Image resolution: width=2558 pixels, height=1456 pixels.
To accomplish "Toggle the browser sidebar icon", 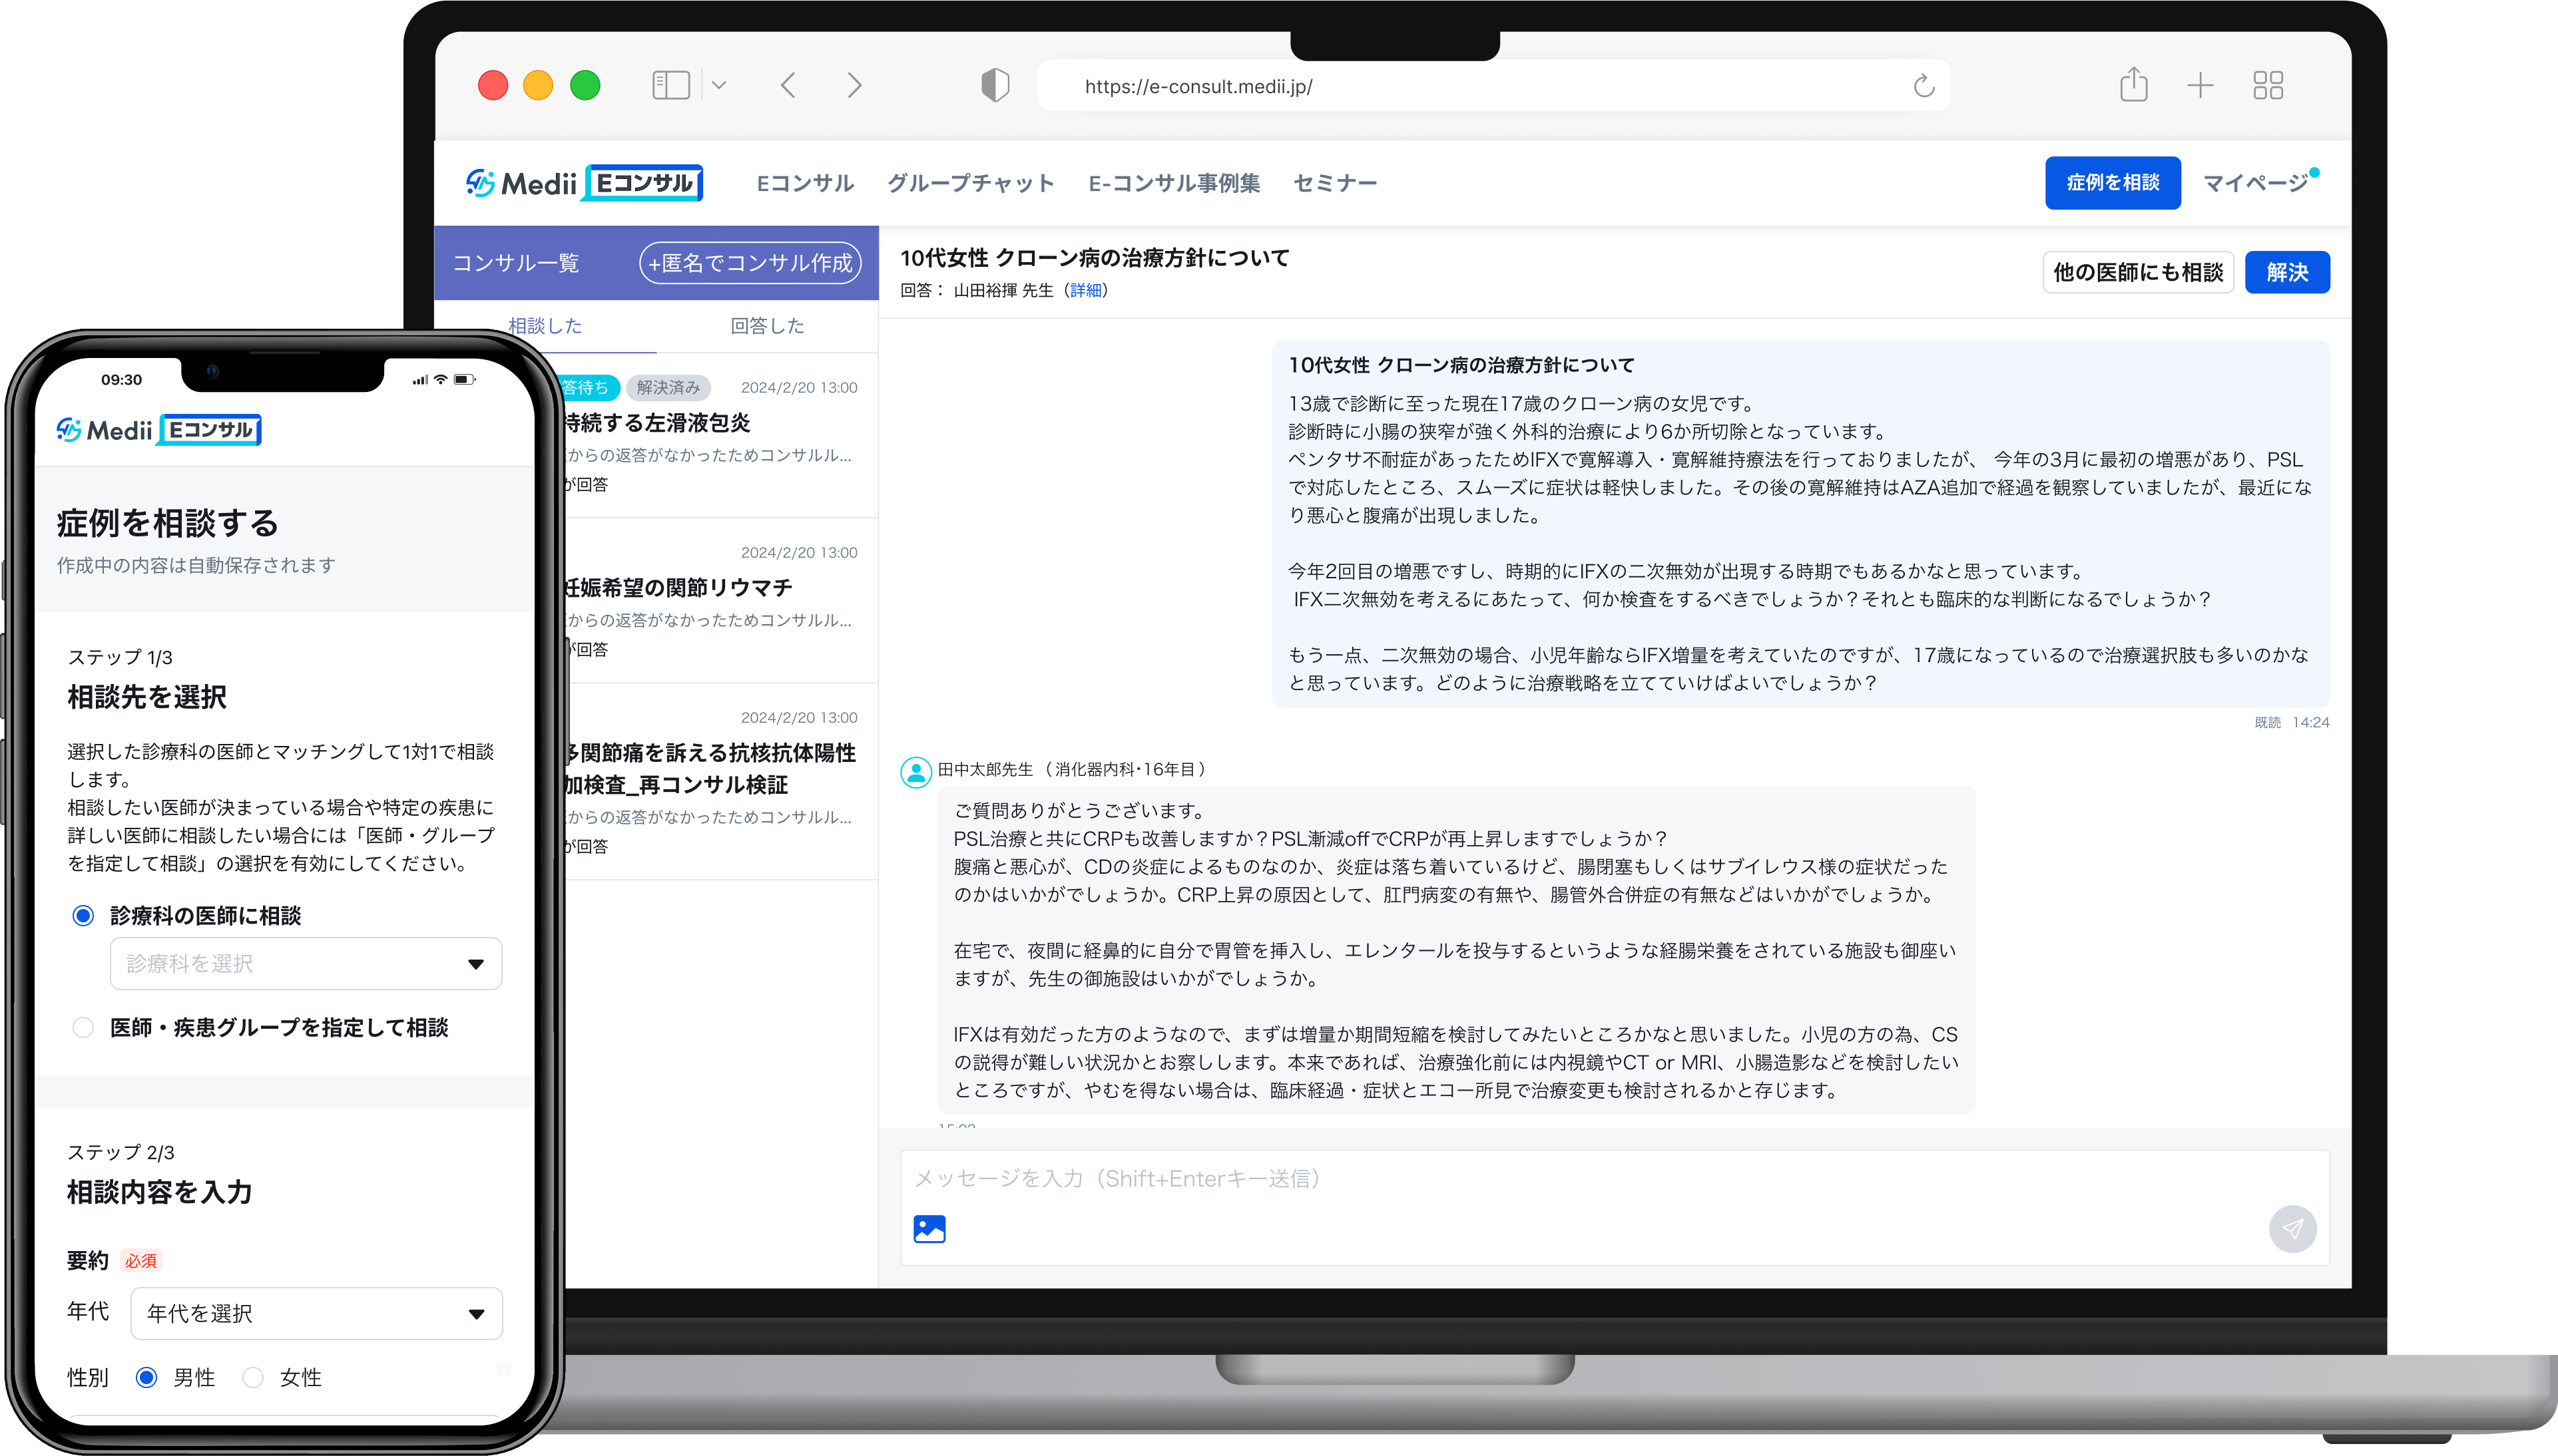I will pos(670,86).
